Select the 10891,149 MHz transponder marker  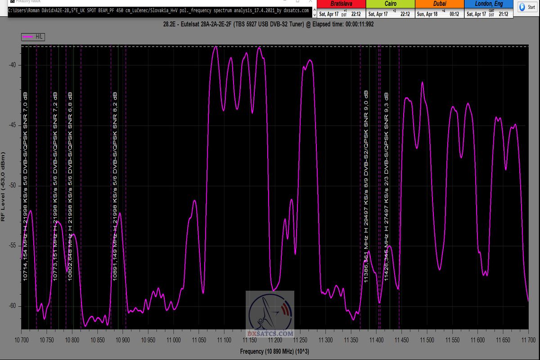coord(115,187)
